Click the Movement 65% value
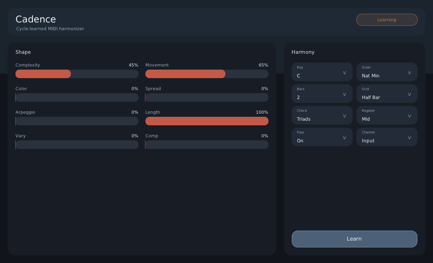433x263 pixels. coord(263,65)
